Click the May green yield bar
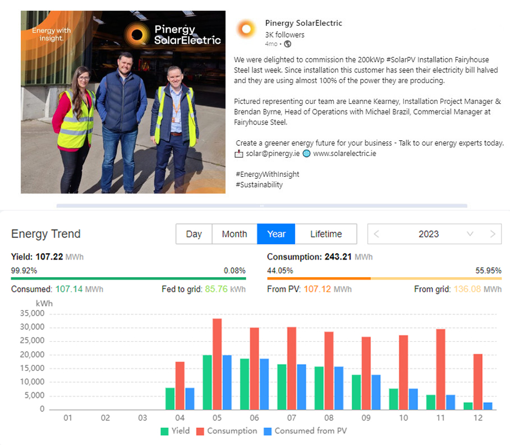This screenshot has width=510, height=445. click(x=207, y=382)
